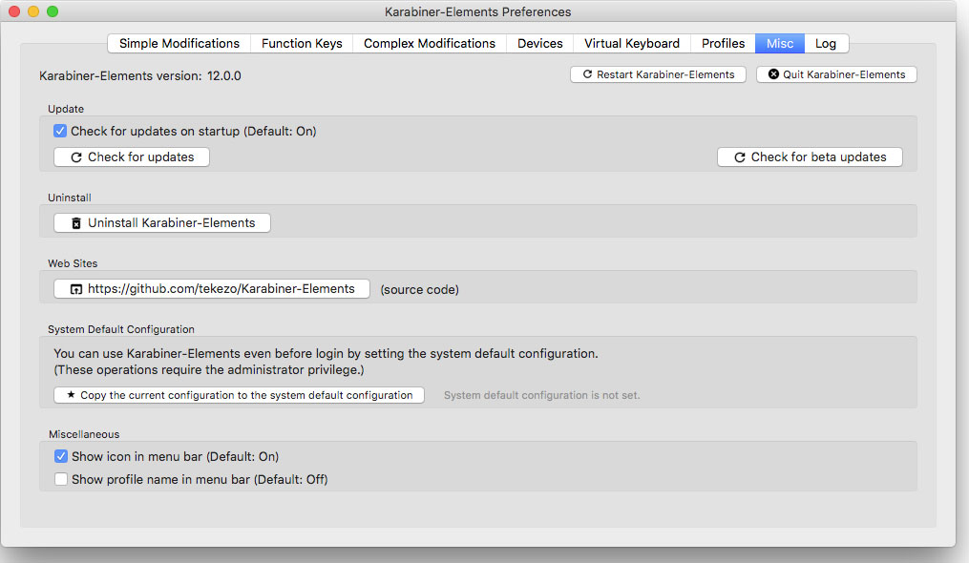
Task: Click the 'System default configuration is not set.' text
Action: [x=542, y=395]
